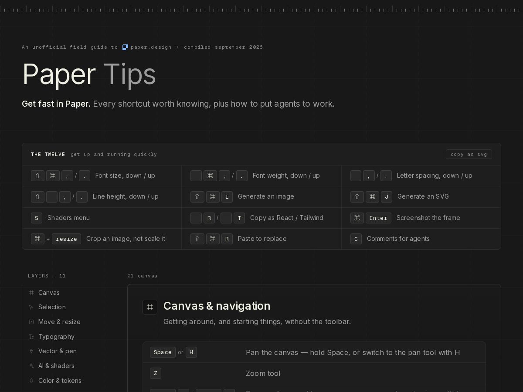Click the Space key cap in Pan row
This screenshot has height=392, width=523.
(x=163, y=352)
